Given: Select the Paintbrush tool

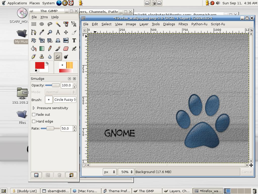Looking at the screenshot, I should (x=58, y=48).
